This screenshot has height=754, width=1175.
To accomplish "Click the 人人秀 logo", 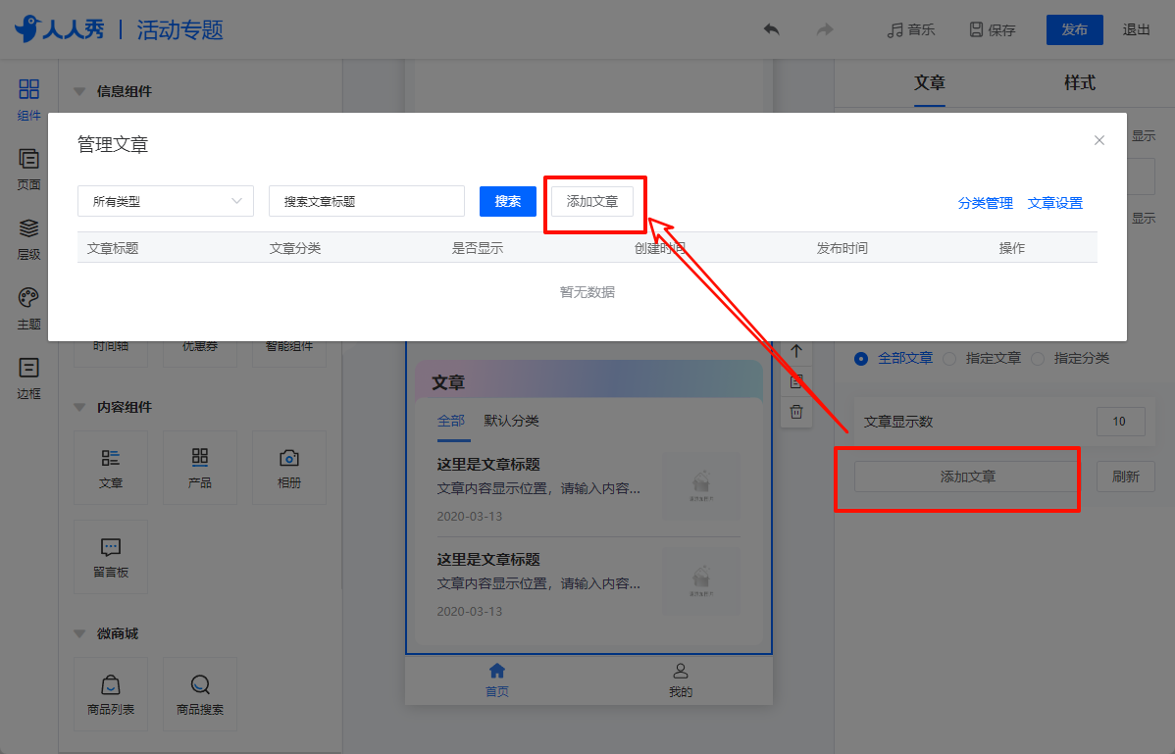I will pyautogui.click(x=60, y=29).
